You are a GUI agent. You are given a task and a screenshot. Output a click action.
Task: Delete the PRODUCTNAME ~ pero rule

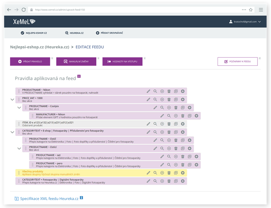coord(183,165)
